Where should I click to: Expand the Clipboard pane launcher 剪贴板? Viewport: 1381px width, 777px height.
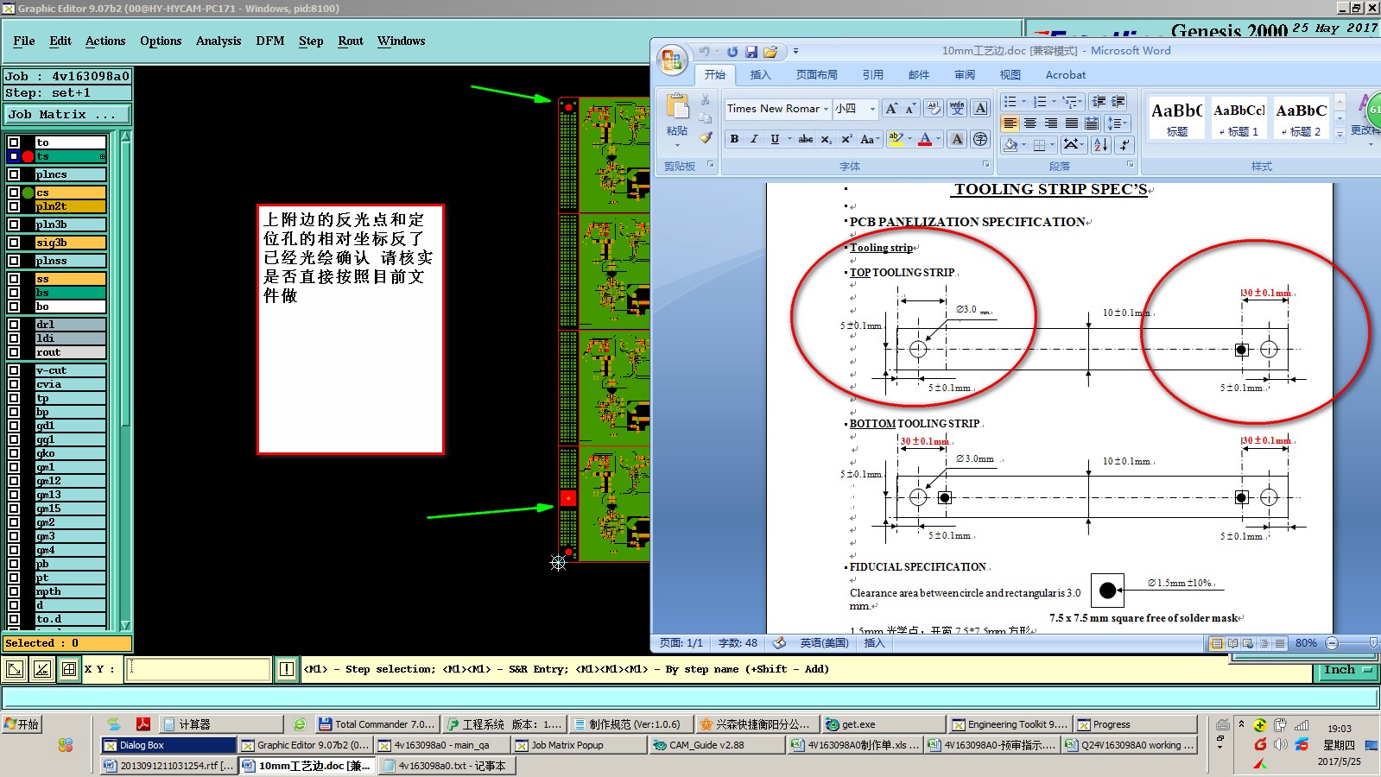[x=711, y=164]
